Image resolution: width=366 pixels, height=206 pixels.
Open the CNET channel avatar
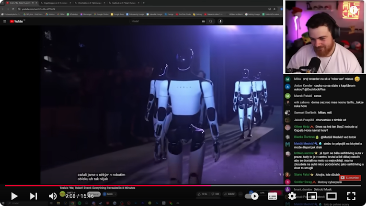click(x=62, y=194)
